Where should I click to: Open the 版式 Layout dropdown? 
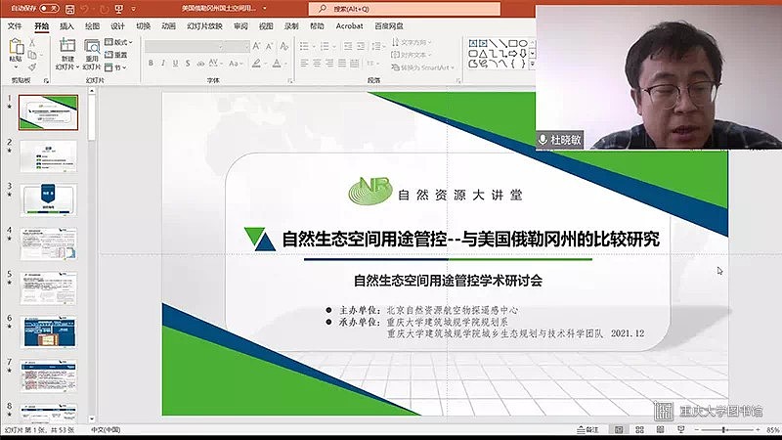[118, 42]
